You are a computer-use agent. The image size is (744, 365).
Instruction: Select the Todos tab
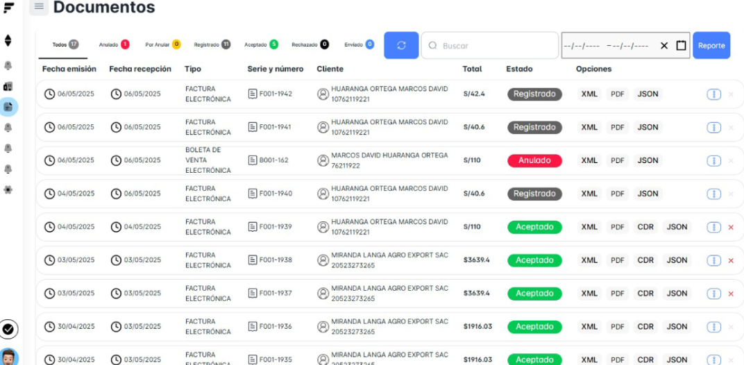(x=65, y=44)
